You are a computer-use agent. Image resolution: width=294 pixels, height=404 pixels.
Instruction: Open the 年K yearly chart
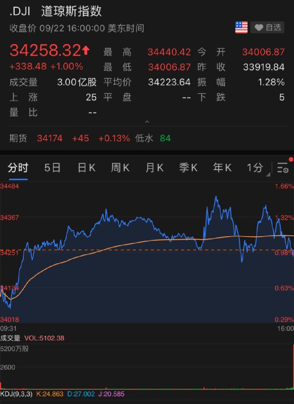point(222,168)
